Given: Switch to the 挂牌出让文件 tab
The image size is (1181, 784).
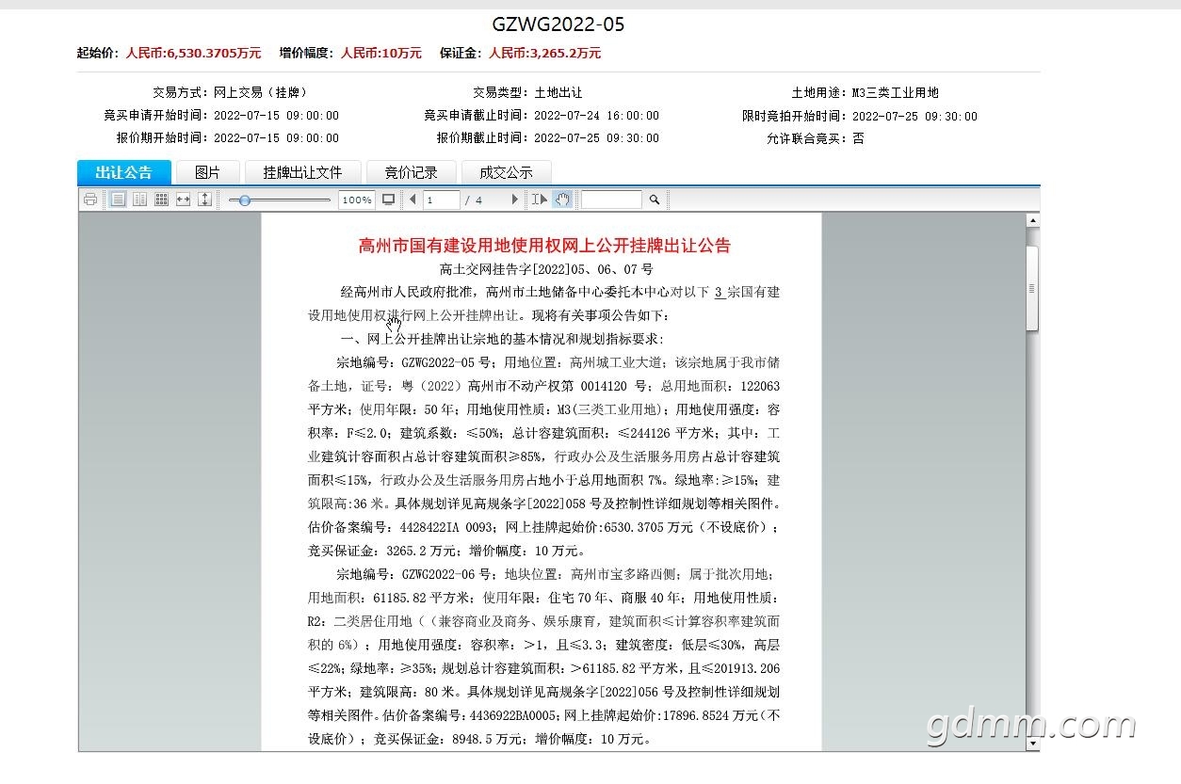Looking at the screenshot, I should click(302, 172).
